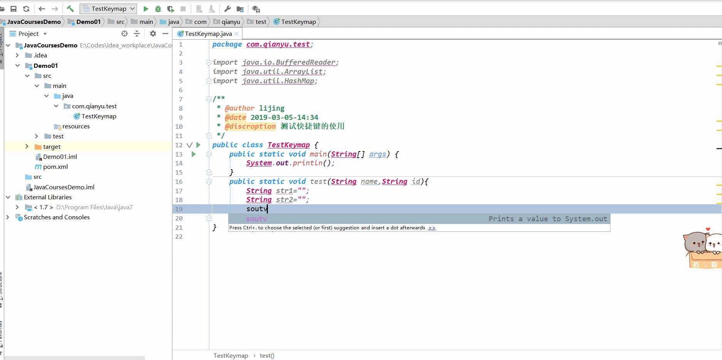The image size is (722, 360).
Task: Open Settings via the wrench icon
Action: [227, 8]
